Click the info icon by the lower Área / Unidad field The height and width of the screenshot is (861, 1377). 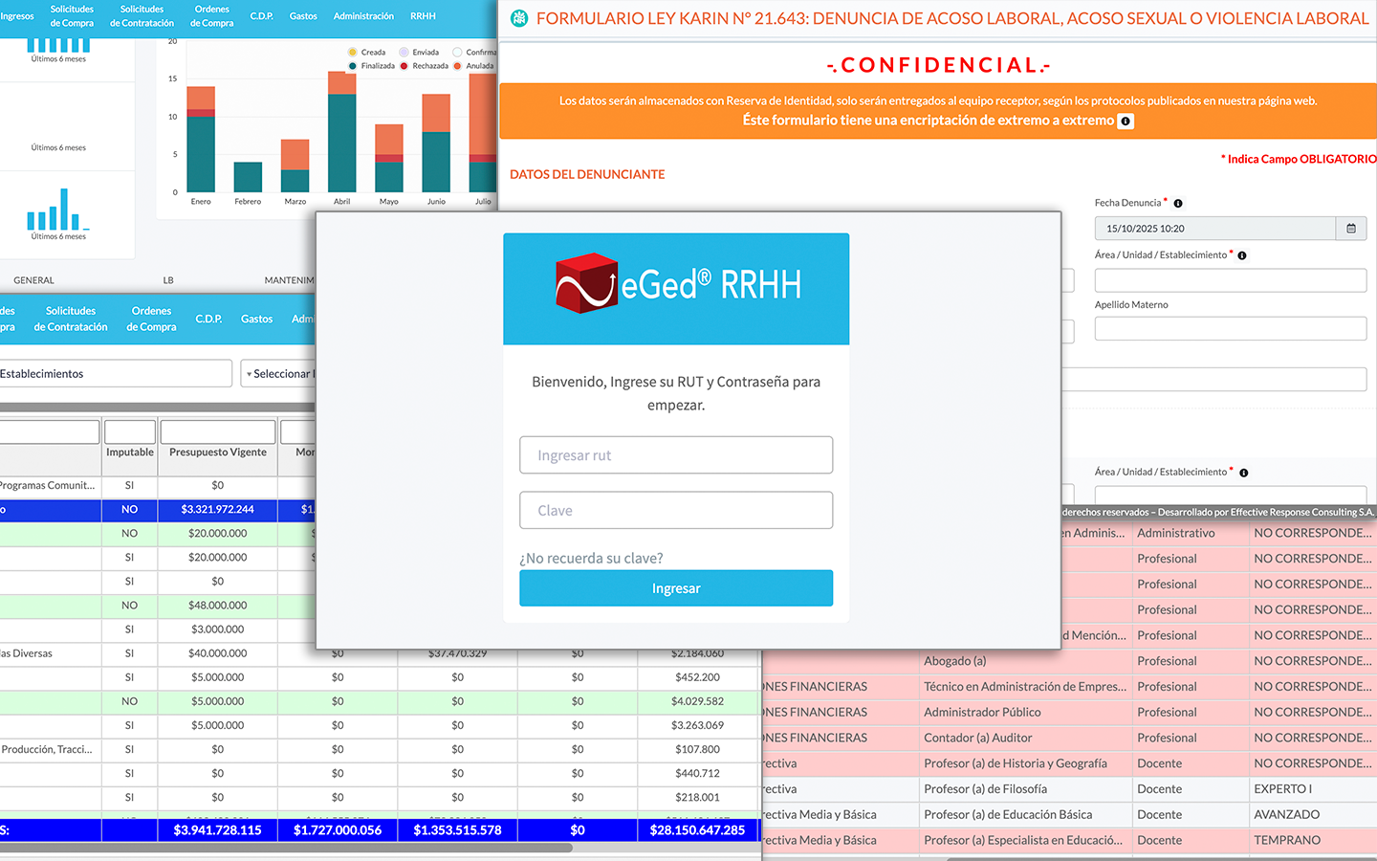tap(1243, 473)
